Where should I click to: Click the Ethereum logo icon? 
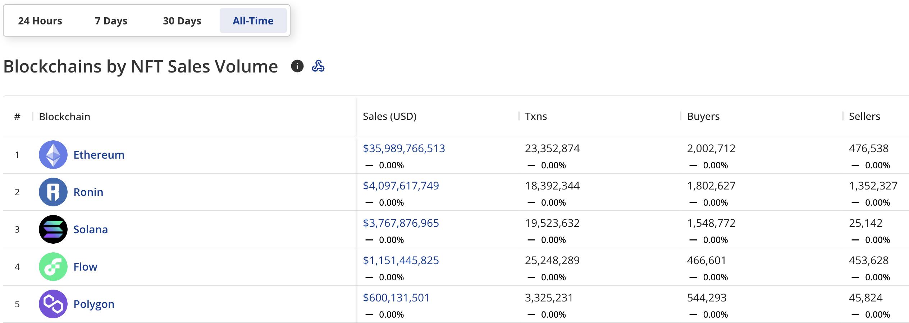tap(53, 155)
